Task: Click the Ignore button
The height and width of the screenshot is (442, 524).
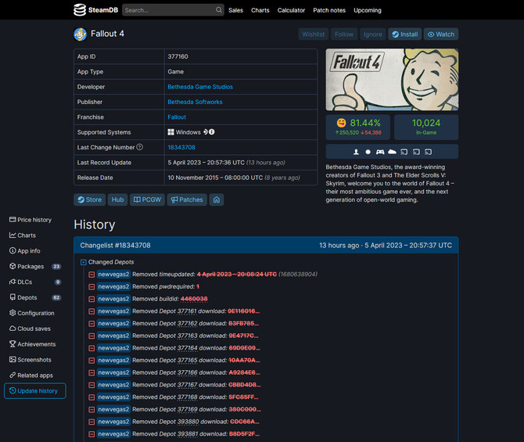Action: (x=372, y=34)
